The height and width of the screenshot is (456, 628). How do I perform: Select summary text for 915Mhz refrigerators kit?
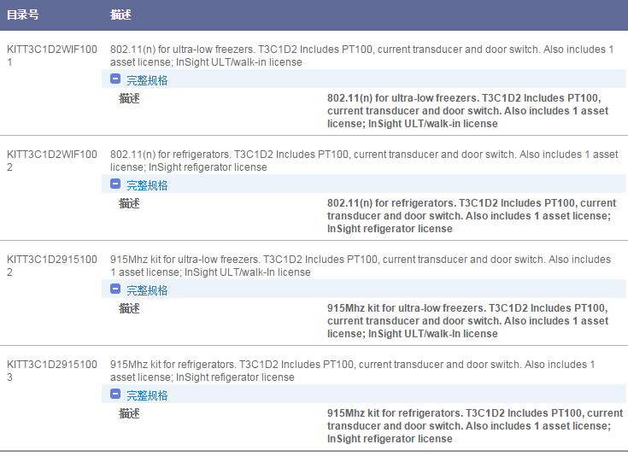click(x=350, y=371)
